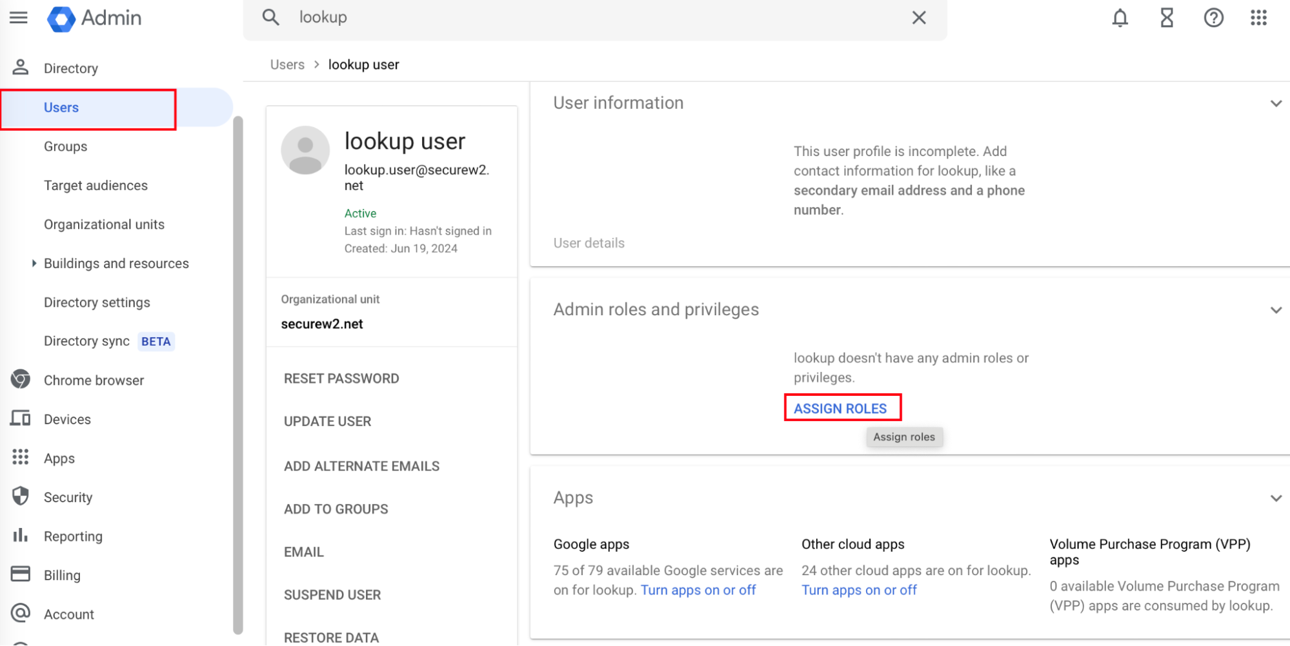Click the notifications bell icon
1290x646 pixels.
[1120, 17]
